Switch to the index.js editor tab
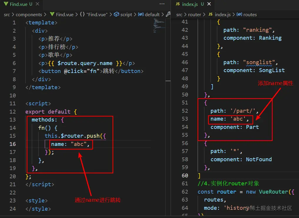Screen dimensions: 299x218 tap(193, 4)
